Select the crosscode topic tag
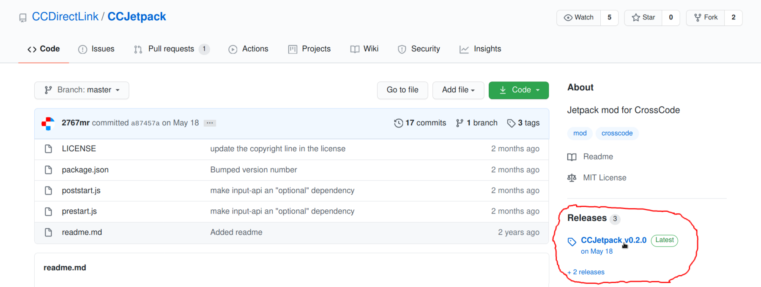The height and width of the screenshot is (287, 761). coord(617,133)
